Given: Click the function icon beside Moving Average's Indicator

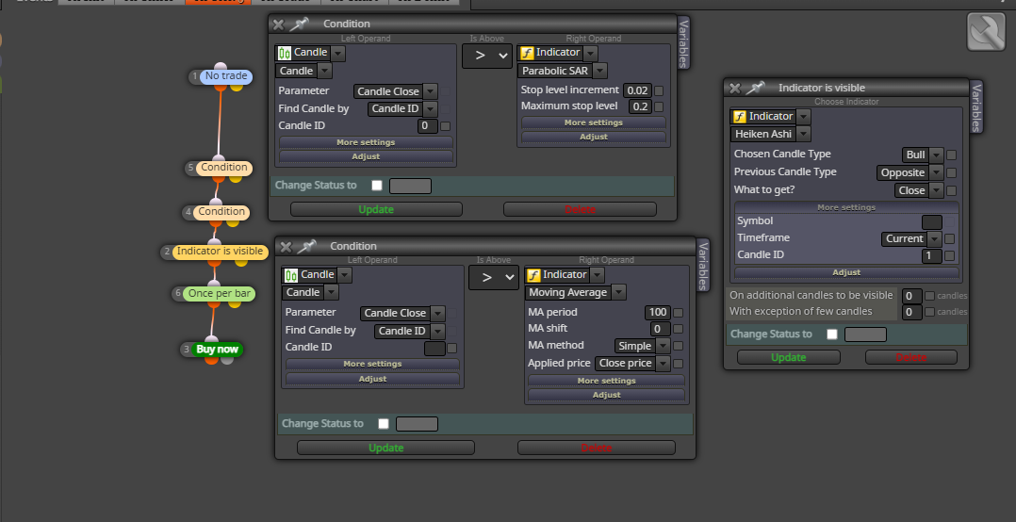Looking at the screenshot, I should click(533, 275).
